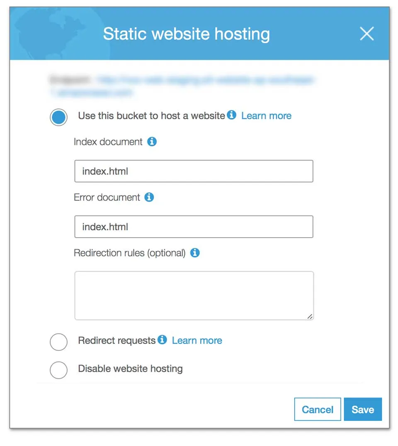398x446 pixels.
Task: Select the 'Use this bucket to host a website' radio button
Action: click(x=58, y=117)
